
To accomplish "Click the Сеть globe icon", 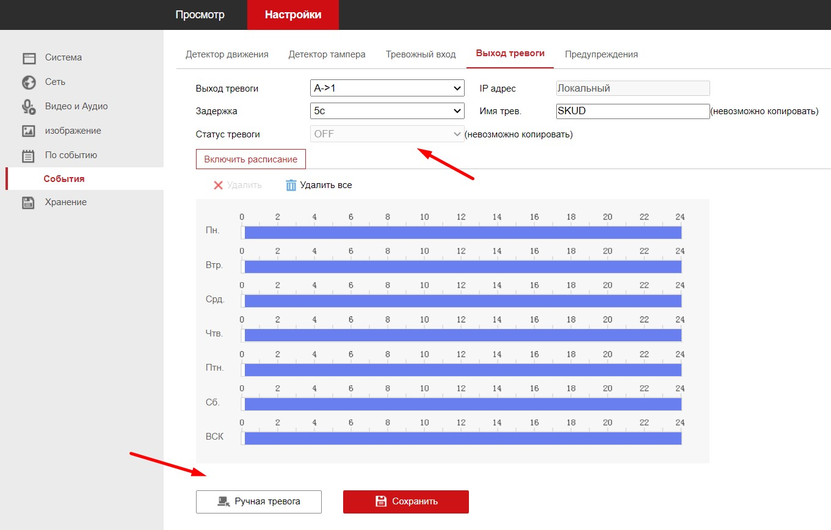I will 29,82.
